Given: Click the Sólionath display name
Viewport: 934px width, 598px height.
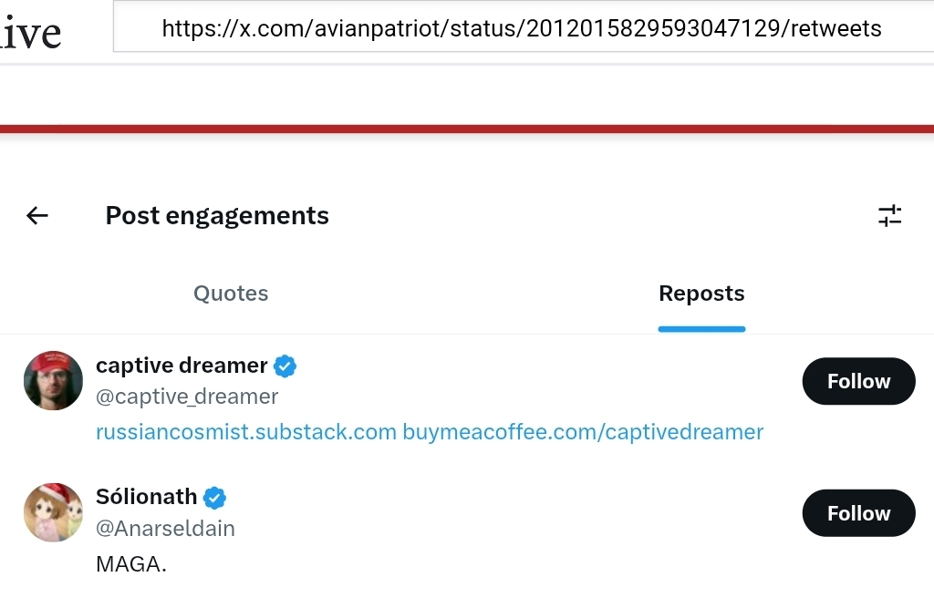Looking at the screenshot, I should point(147,497).
